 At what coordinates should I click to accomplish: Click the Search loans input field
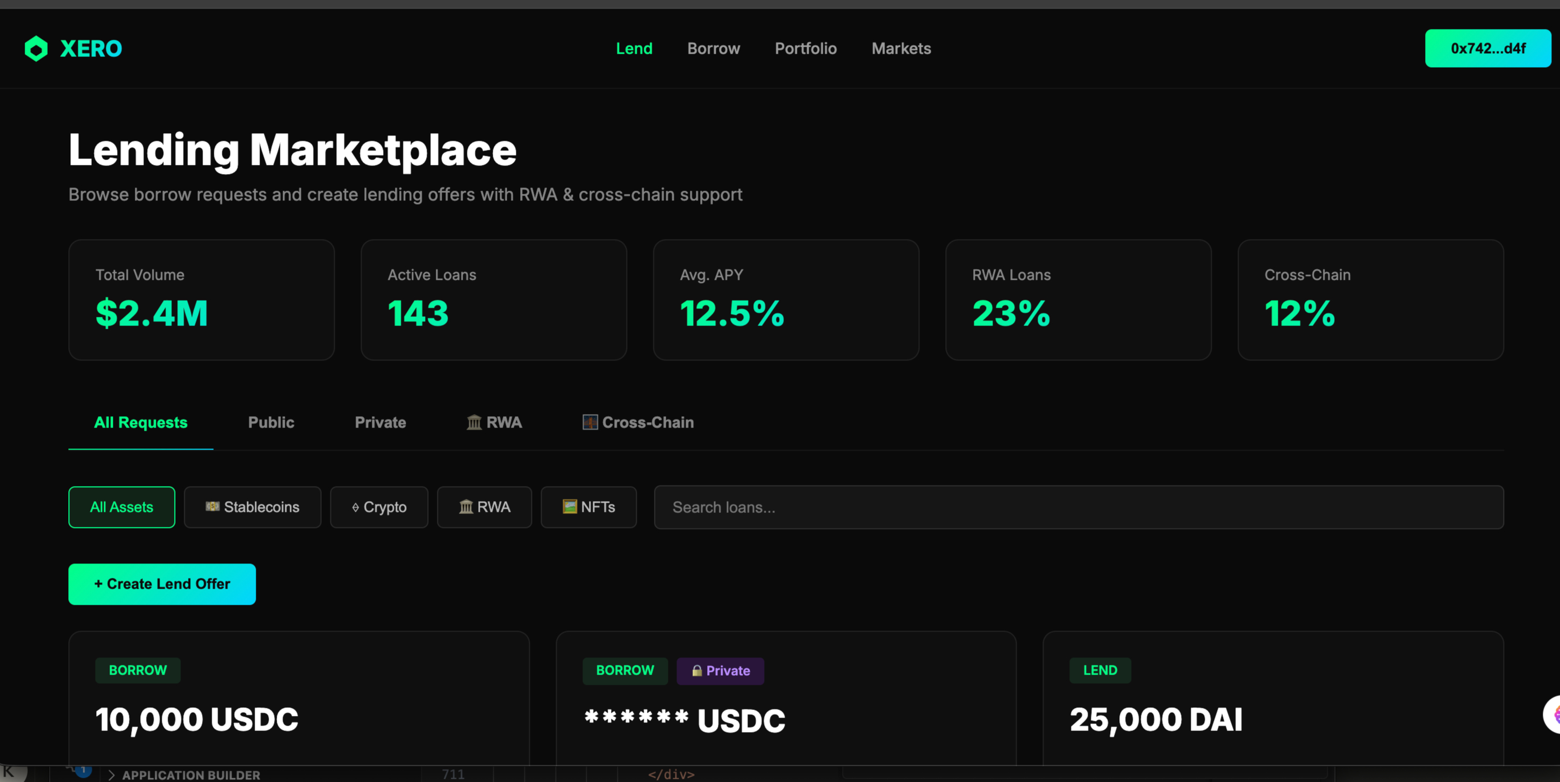click(1078, 507)
